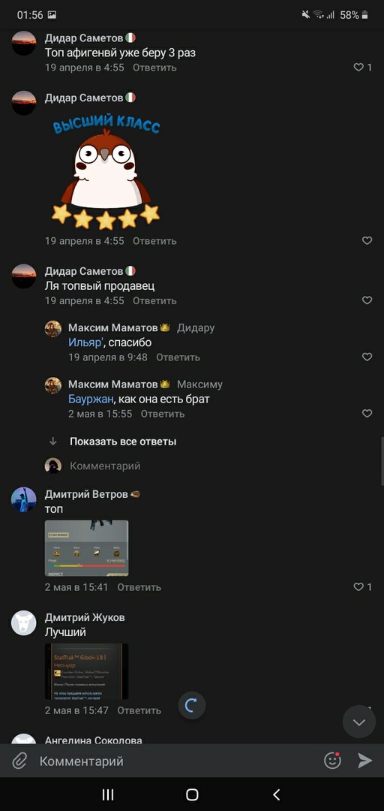The width and height of the screenshot is (384, 811).
Task: Reply to Дмитрий Жуков's 'Лучший' comment
Action: (x=139, y=710)
